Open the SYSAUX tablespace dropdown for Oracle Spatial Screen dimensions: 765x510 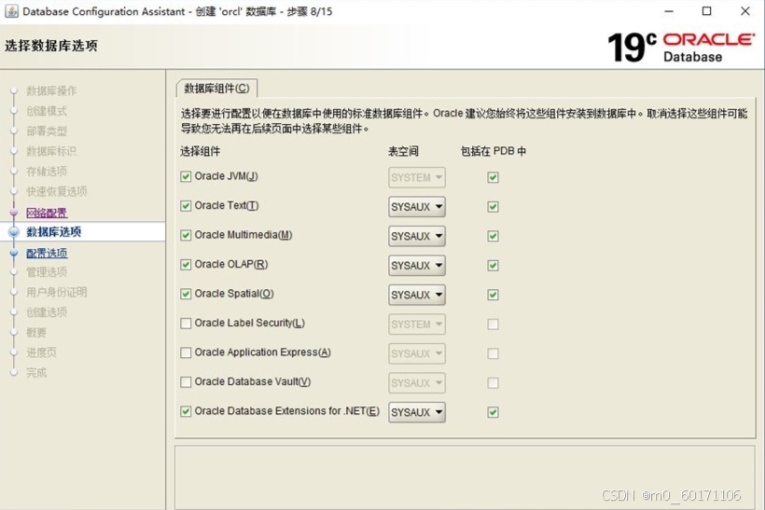click(x=417, y=295)
